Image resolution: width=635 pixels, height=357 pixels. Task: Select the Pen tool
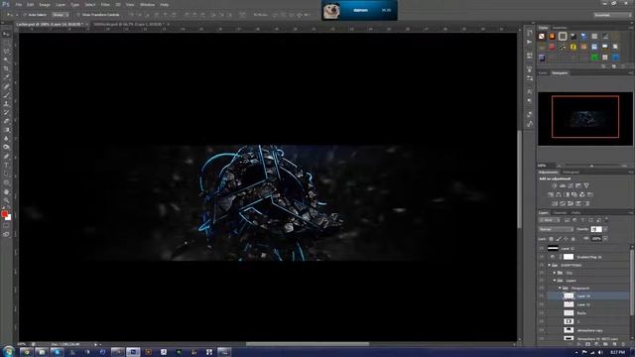(x=6, y=156)
